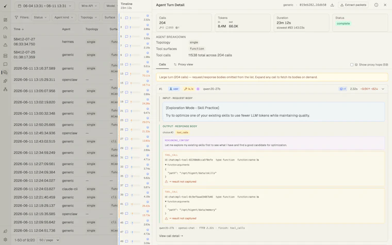This screenshot has width=392, height=245.
Task: Open the Surface filter dropdown
Action: coord(110,17)
